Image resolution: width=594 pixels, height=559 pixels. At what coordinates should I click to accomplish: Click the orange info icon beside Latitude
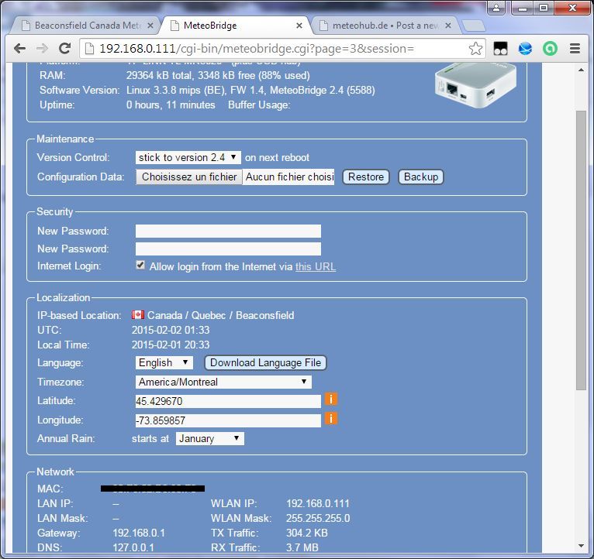(x=331, y=400)
